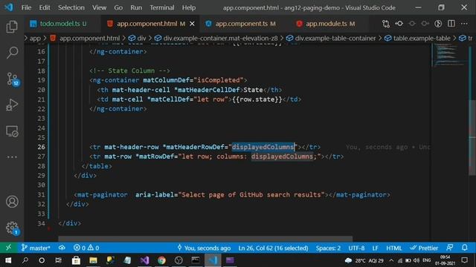Click the selected displayedColumns text on line 26
This screenshot has width=476, height=267.
[263, 147]
